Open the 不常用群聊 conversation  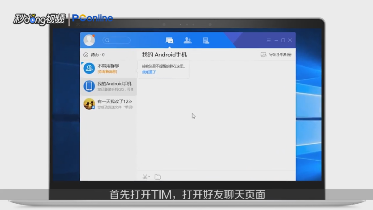(x=108, y=69)
